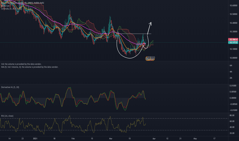The width and height of the screenshot is (239, 141).
Task: Click the May date on time axis
Action: 195,138
